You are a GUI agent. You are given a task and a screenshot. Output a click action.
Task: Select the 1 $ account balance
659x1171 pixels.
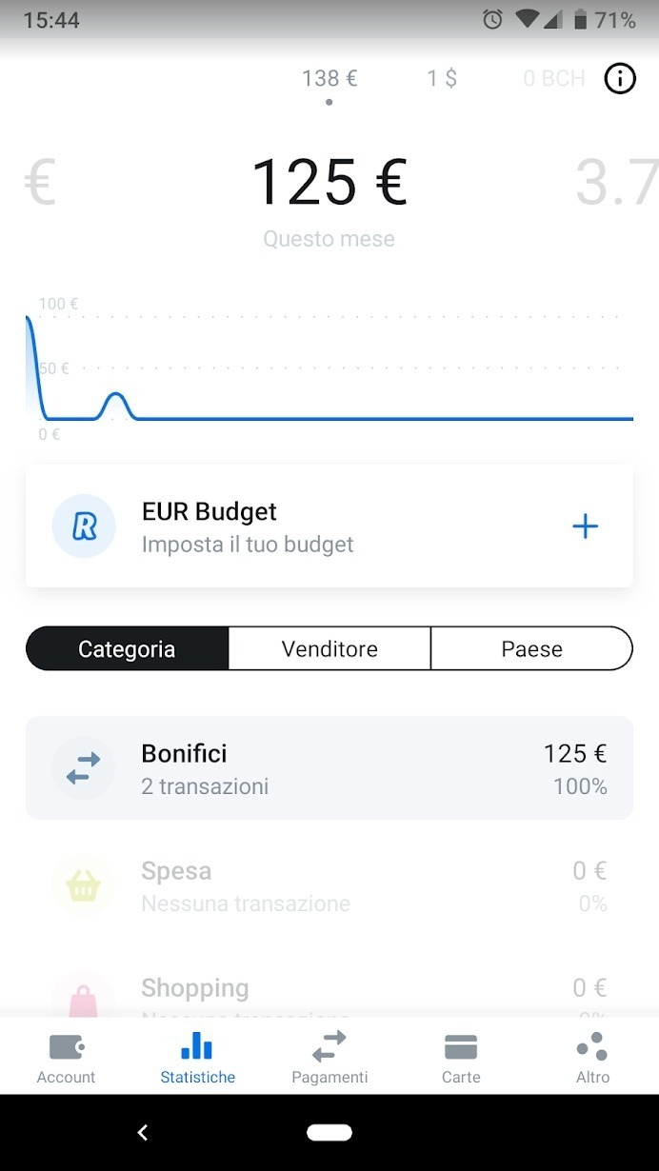[442, 78]
